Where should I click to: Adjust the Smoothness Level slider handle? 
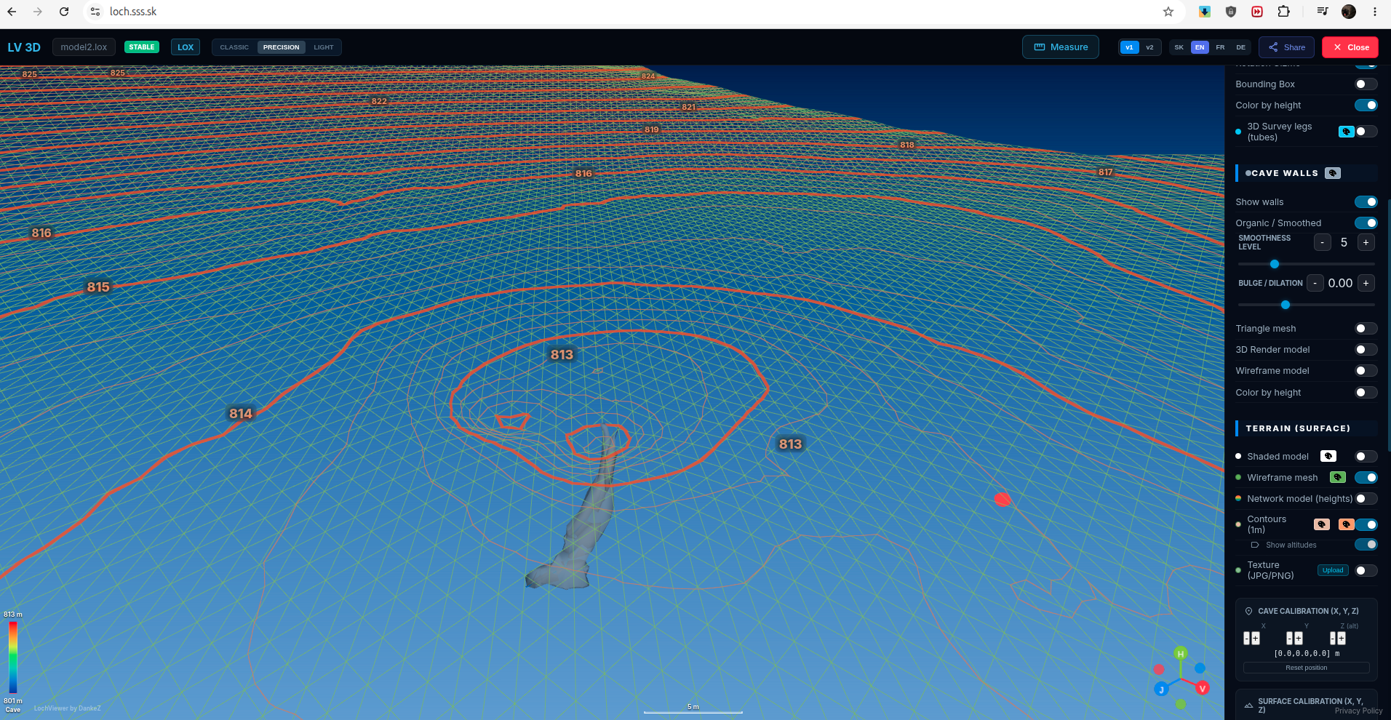(1275, 264)
